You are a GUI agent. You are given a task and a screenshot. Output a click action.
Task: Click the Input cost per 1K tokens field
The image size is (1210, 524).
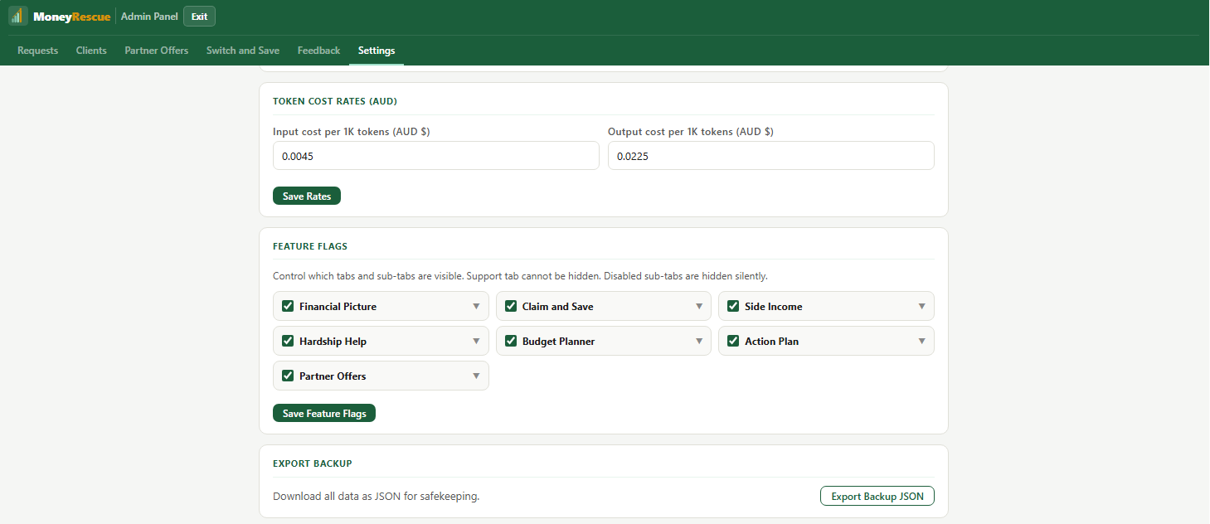(436, 156)
